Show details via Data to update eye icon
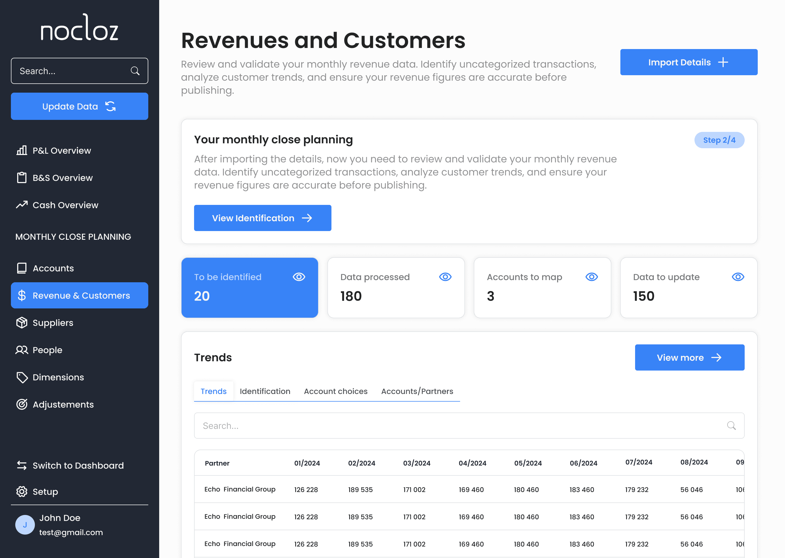 (x=738, y=277)
